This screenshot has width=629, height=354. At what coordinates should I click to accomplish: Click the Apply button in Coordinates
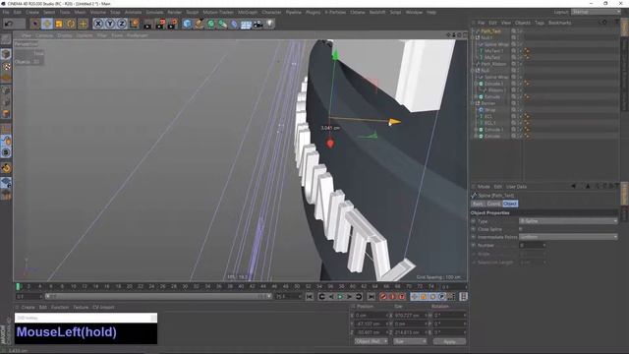point(449,341)
